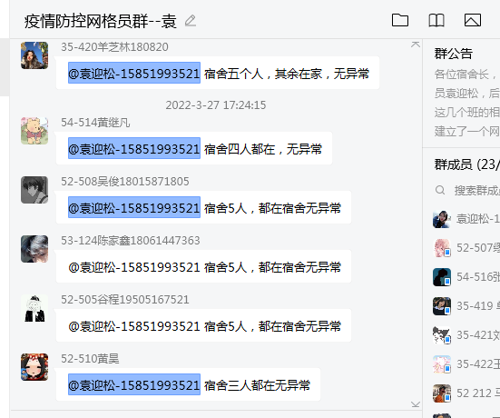Select member 袁迎松 in the member list
This screenshot has width=500, height=418.
tap(466, 219)
